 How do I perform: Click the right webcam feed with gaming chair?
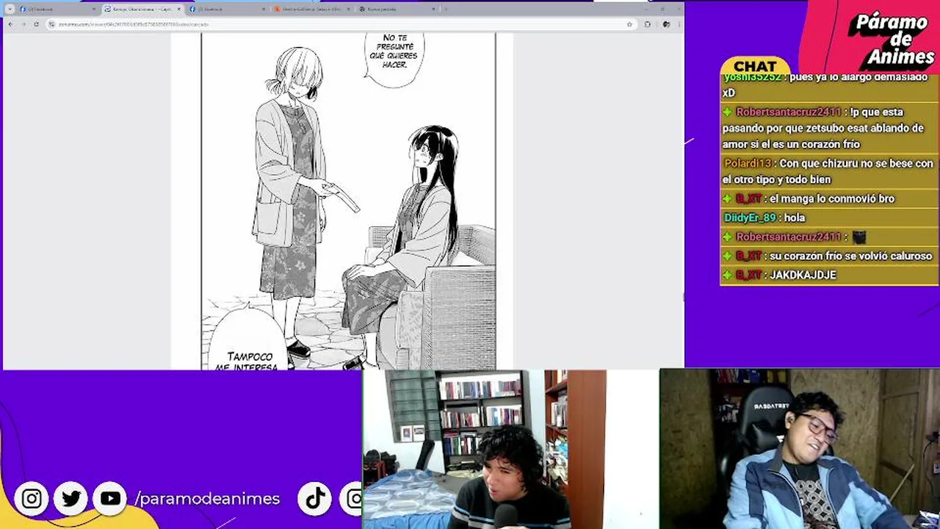(x=800, y=448)
